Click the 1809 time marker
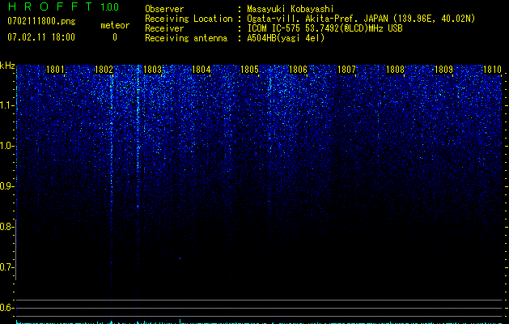Screen dimensions: 509x324 pyautogui.click(x=443, y=70)
